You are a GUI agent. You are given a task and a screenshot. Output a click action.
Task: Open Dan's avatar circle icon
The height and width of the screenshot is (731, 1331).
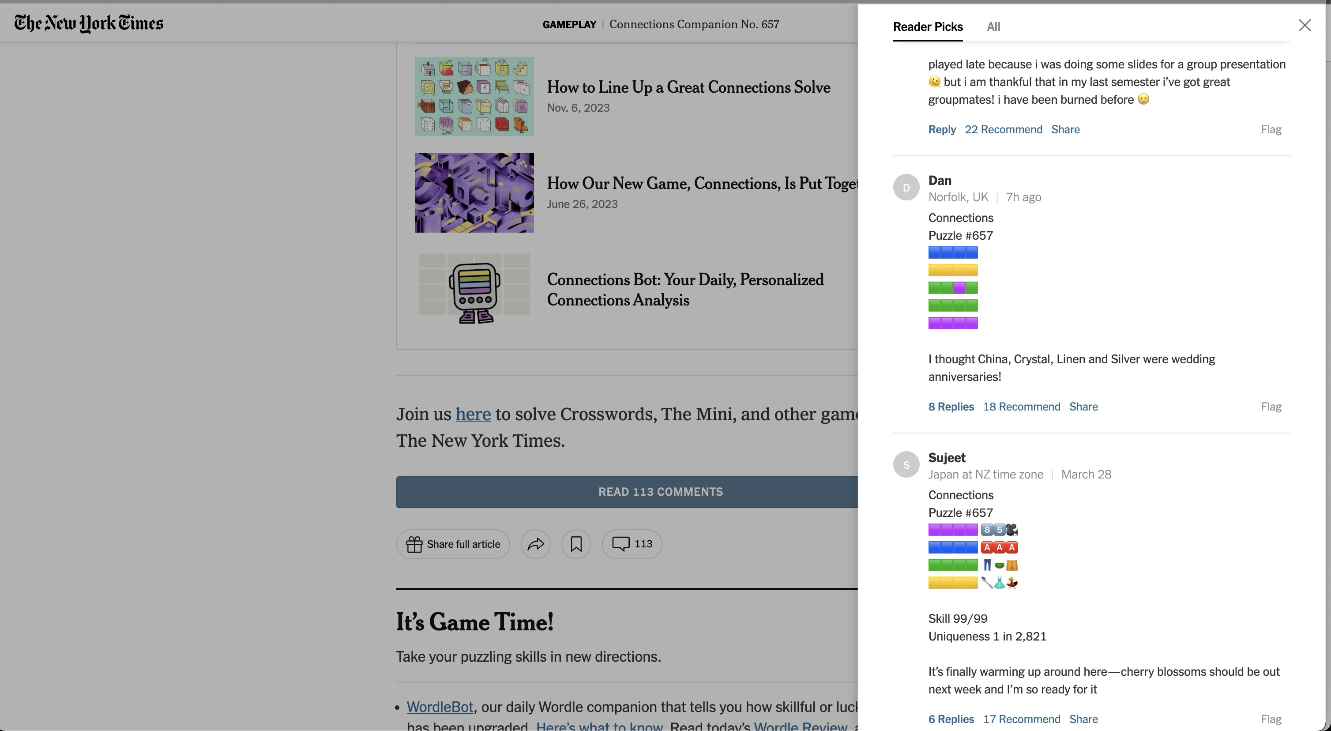(x=906, y=188)
